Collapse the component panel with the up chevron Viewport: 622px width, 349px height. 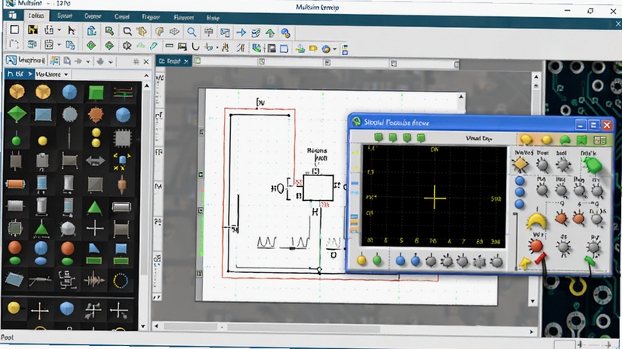click(x=146, y=75)
